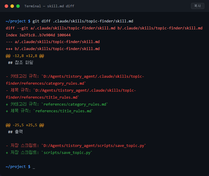The width and height of the screenshot is (209, 176).
Task: Click the added 'references/category_rules.md' line
Action: (57, 104)
